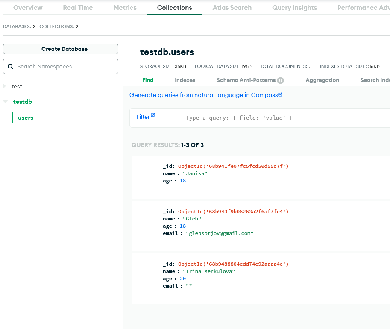The height and width of the screenshot is (329, 390).
Task: Click the Schema Anti-Patterns count badge
Action: pyautogui.click(x=280, y=80)
